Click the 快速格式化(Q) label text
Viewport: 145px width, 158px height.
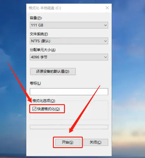click(49, 109)
